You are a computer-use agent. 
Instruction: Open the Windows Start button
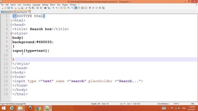3,108
